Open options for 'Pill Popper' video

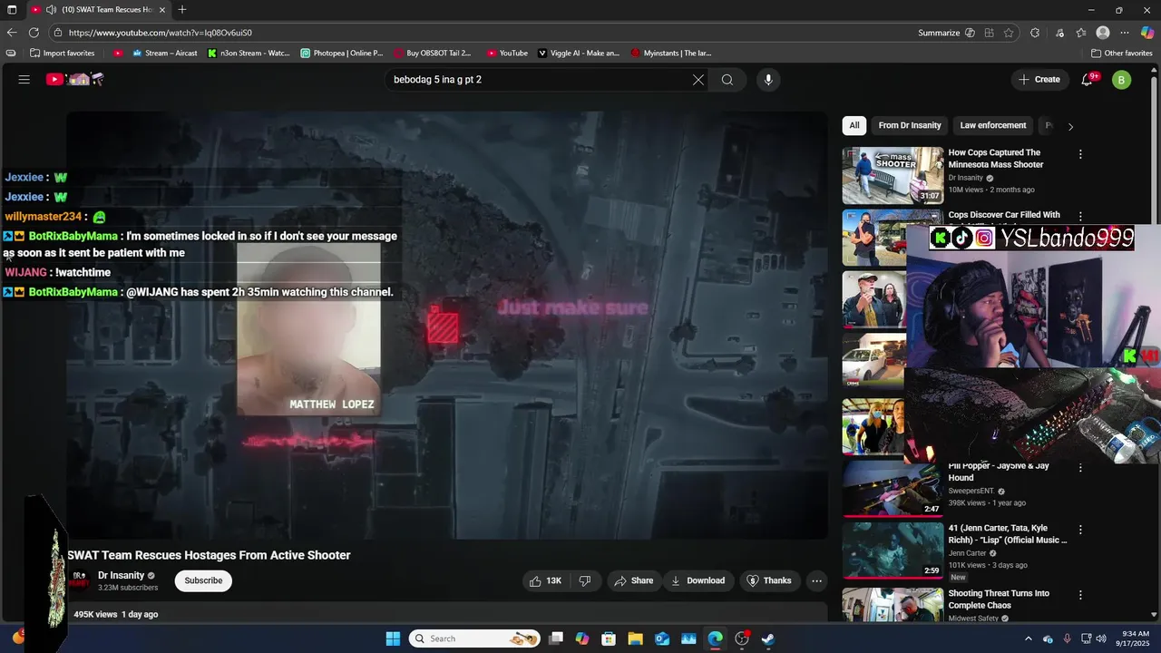(x=1080, y=468)
